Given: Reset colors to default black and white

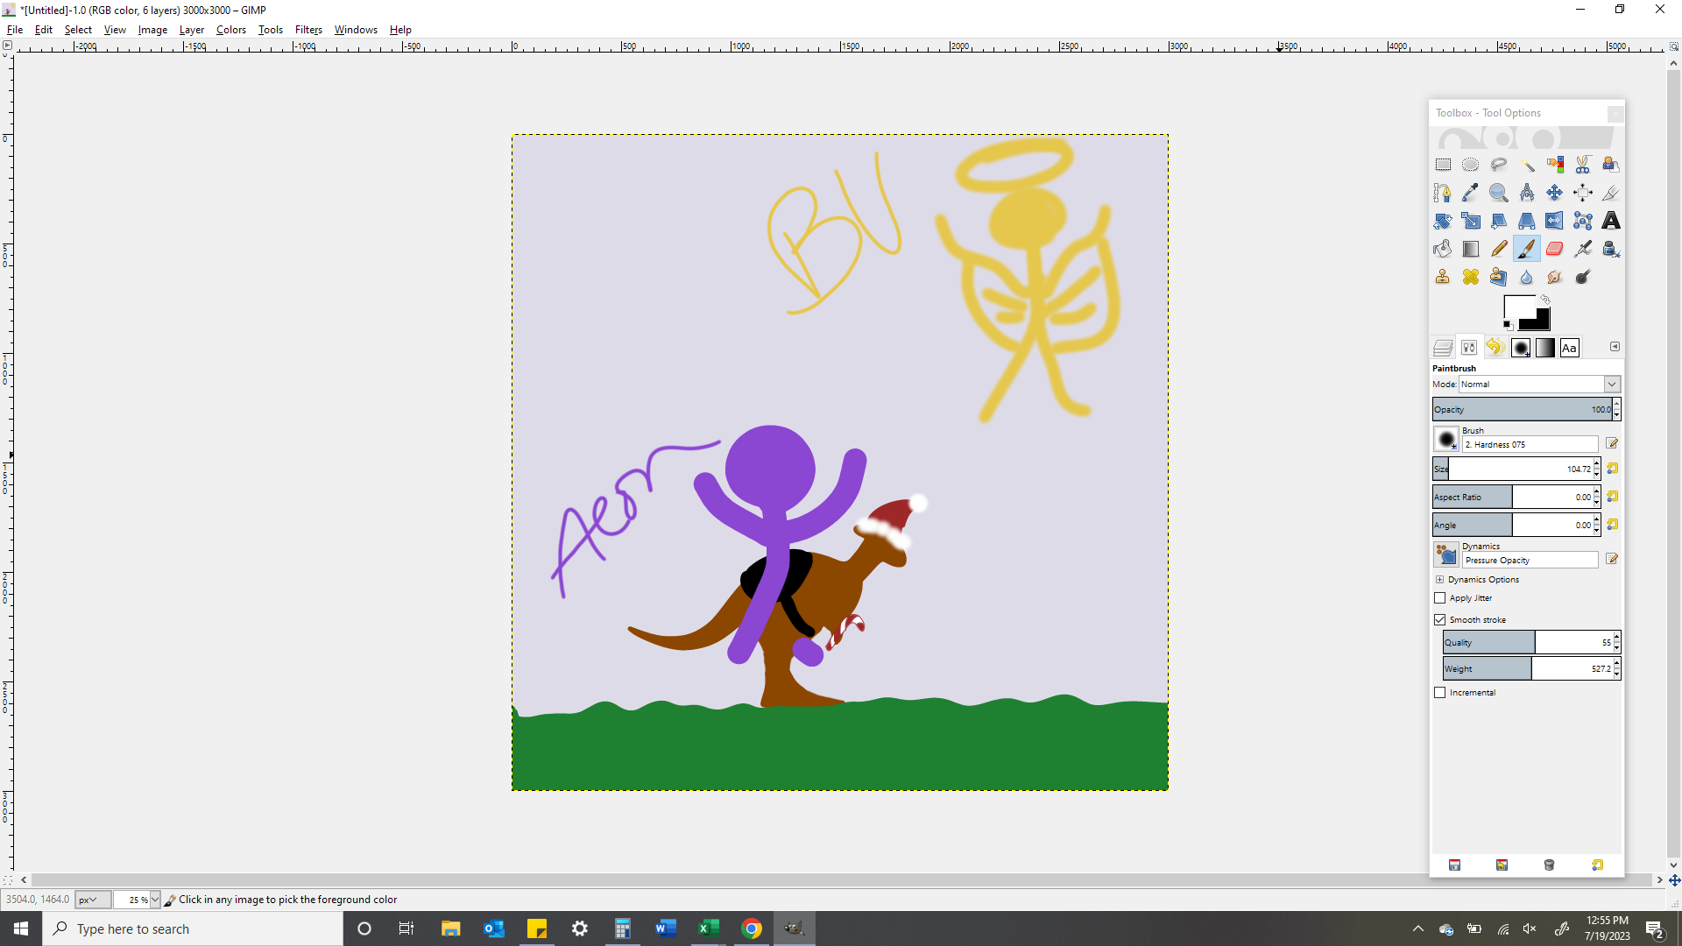Looking at the screenshot, I should [1508, 325].
